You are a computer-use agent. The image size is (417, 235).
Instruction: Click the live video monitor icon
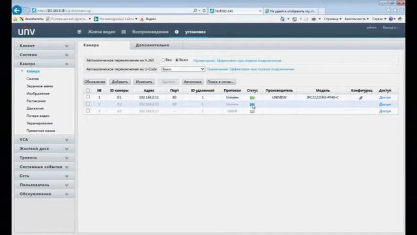(79, 32)
